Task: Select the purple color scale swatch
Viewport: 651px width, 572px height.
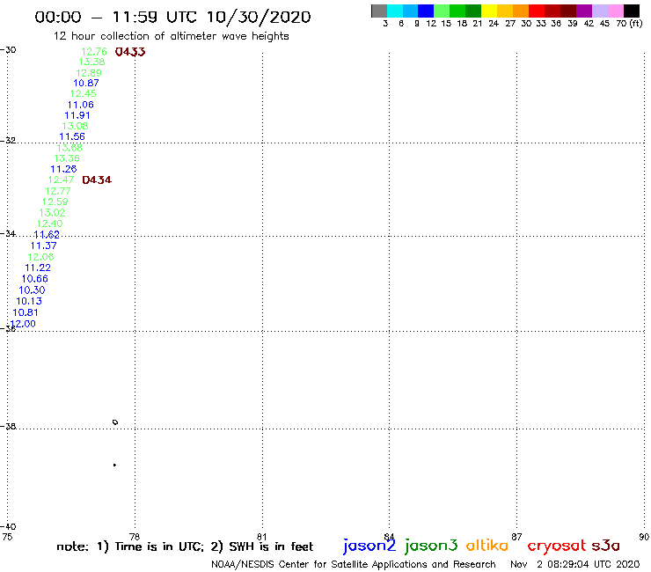Action: 584,11
